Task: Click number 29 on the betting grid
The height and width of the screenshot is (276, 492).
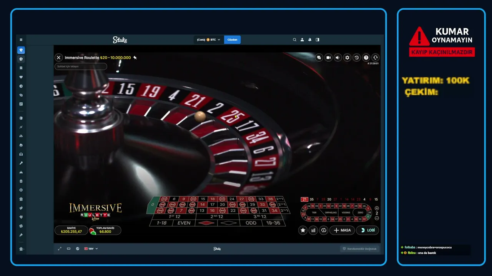Action: tap(253, 205)
